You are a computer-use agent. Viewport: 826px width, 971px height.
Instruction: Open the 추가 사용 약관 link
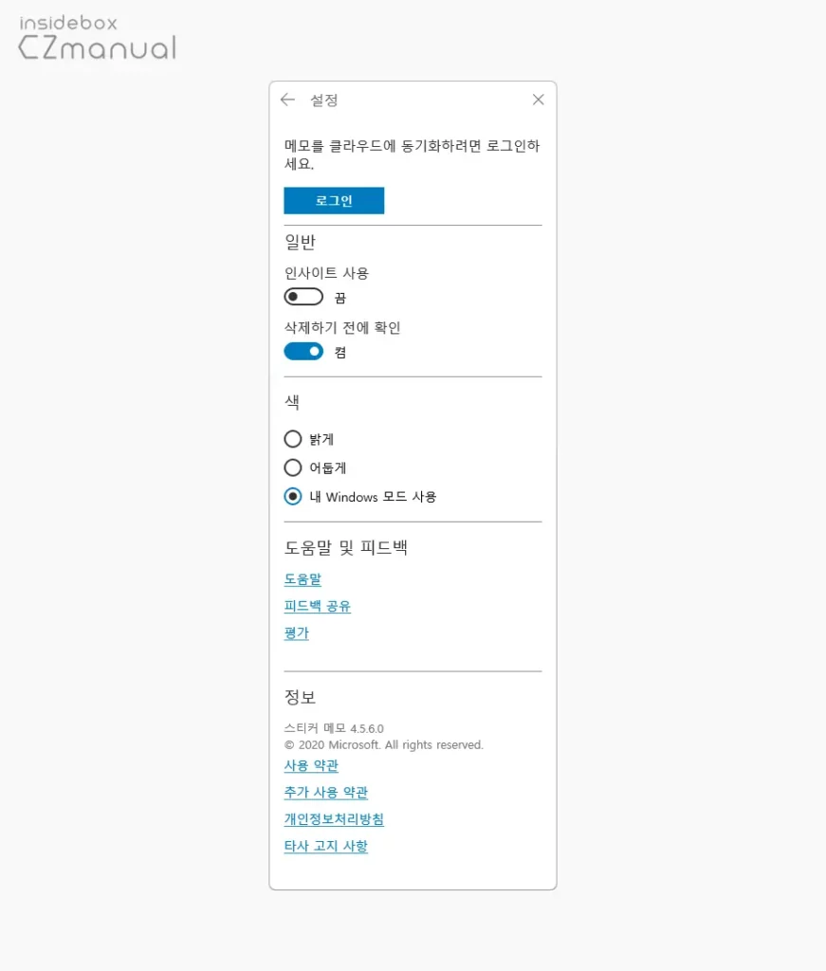tap(325, 792)
